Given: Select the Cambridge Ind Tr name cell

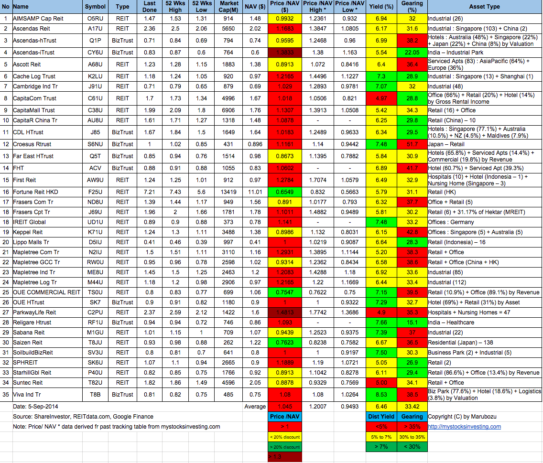Looking at the screenshot, I should pos(47,86).
